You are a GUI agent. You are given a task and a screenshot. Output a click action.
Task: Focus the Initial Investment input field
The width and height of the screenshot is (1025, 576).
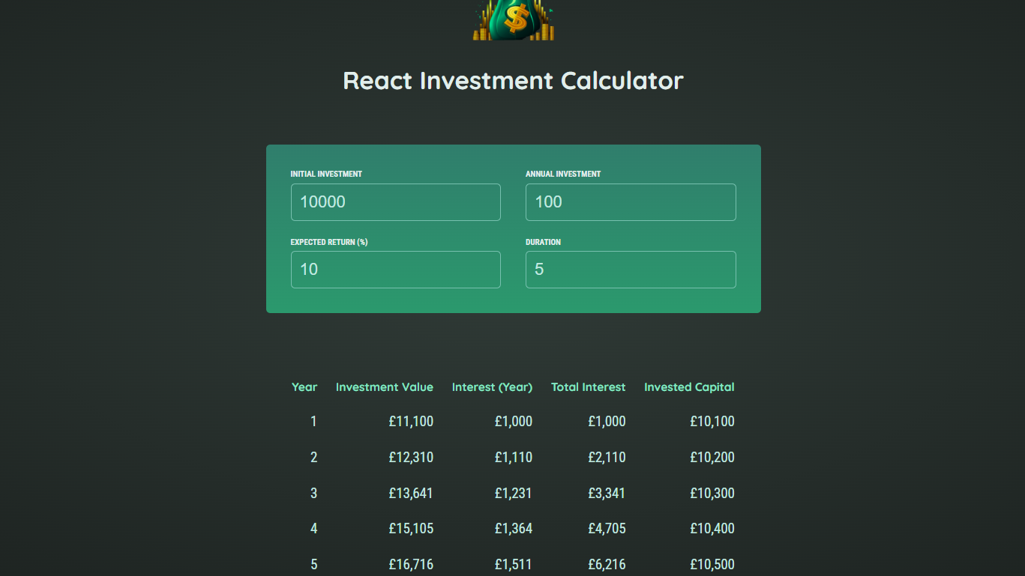pos(395,202)
